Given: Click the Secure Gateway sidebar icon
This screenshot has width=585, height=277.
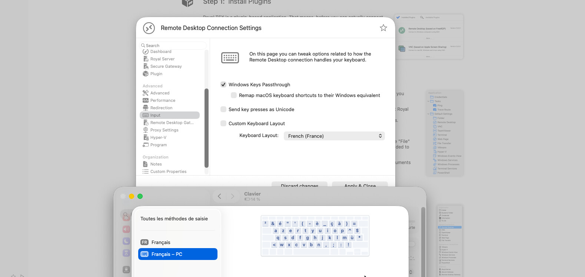Looking at the screenshot, I should coord(146,66).
